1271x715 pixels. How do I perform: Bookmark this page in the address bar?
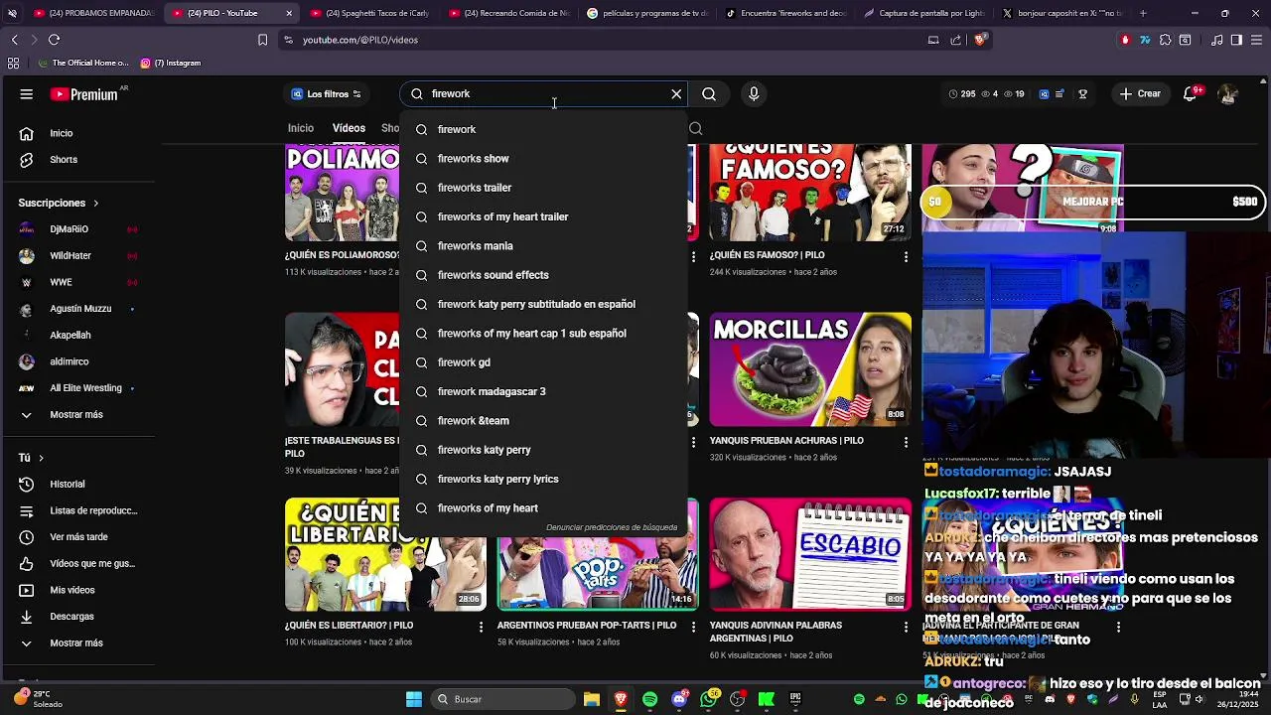pyautogui.click(x=262, y=40)
